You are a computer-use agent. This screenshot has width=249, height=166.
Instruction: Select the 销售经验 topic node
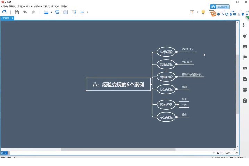point(166,77)
